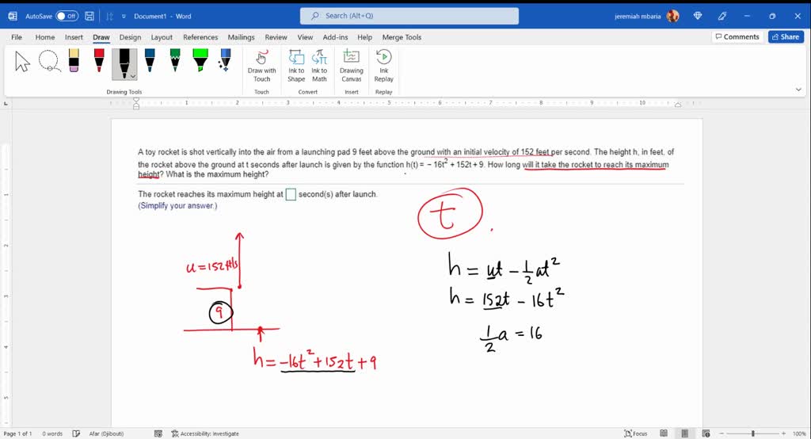Click the Share button

click(785, 36)
